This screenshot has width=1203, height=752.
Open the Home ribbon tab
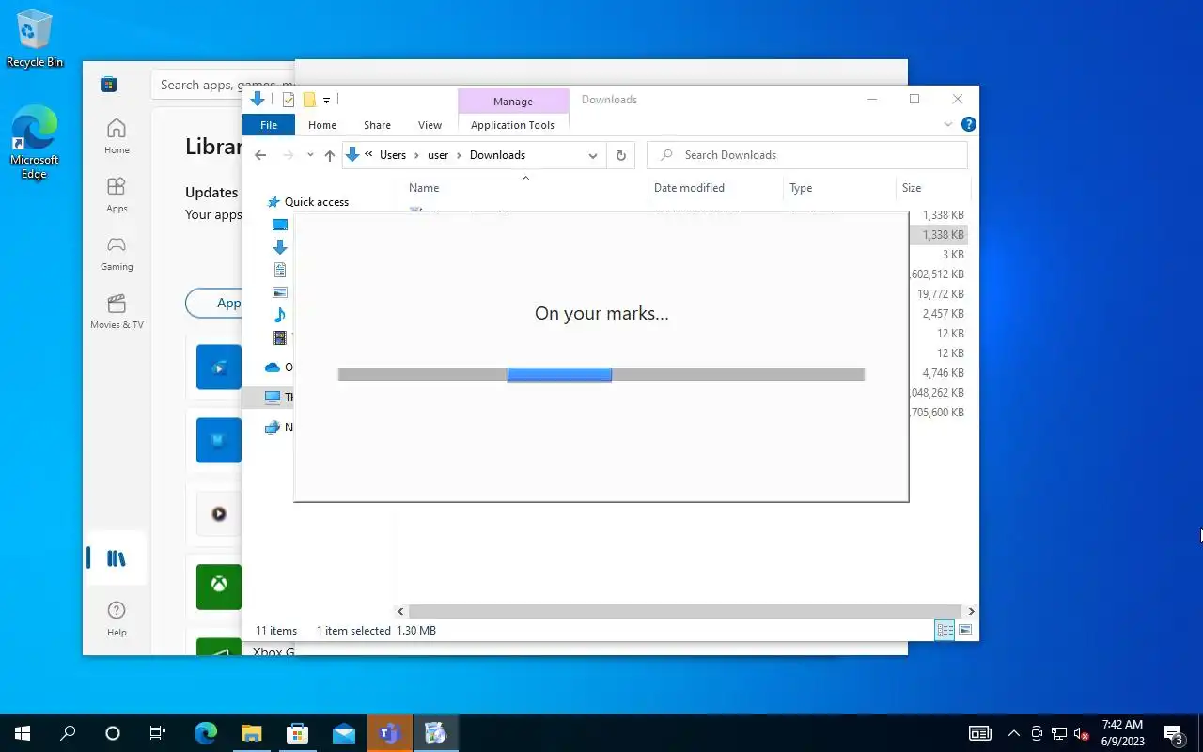[x=322, y=125]
